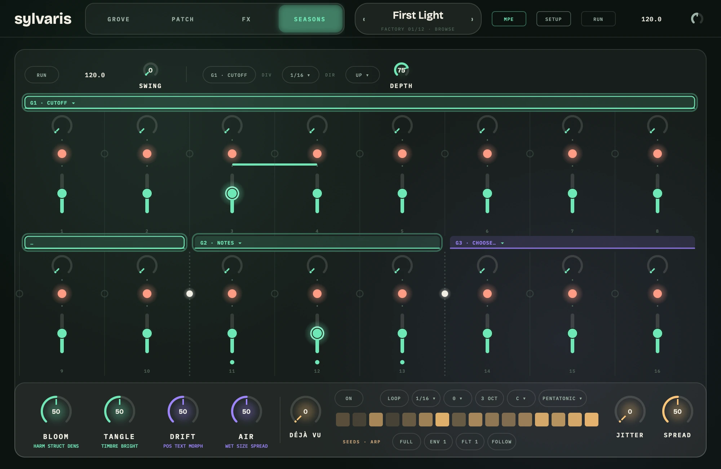This screenshot has height=469, width=721.
Task: Open the DIR UP dropdown
Action: [x=362, y=75]
